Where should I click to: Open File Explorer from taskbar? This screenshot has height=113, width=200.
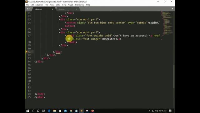coord(55,111)
